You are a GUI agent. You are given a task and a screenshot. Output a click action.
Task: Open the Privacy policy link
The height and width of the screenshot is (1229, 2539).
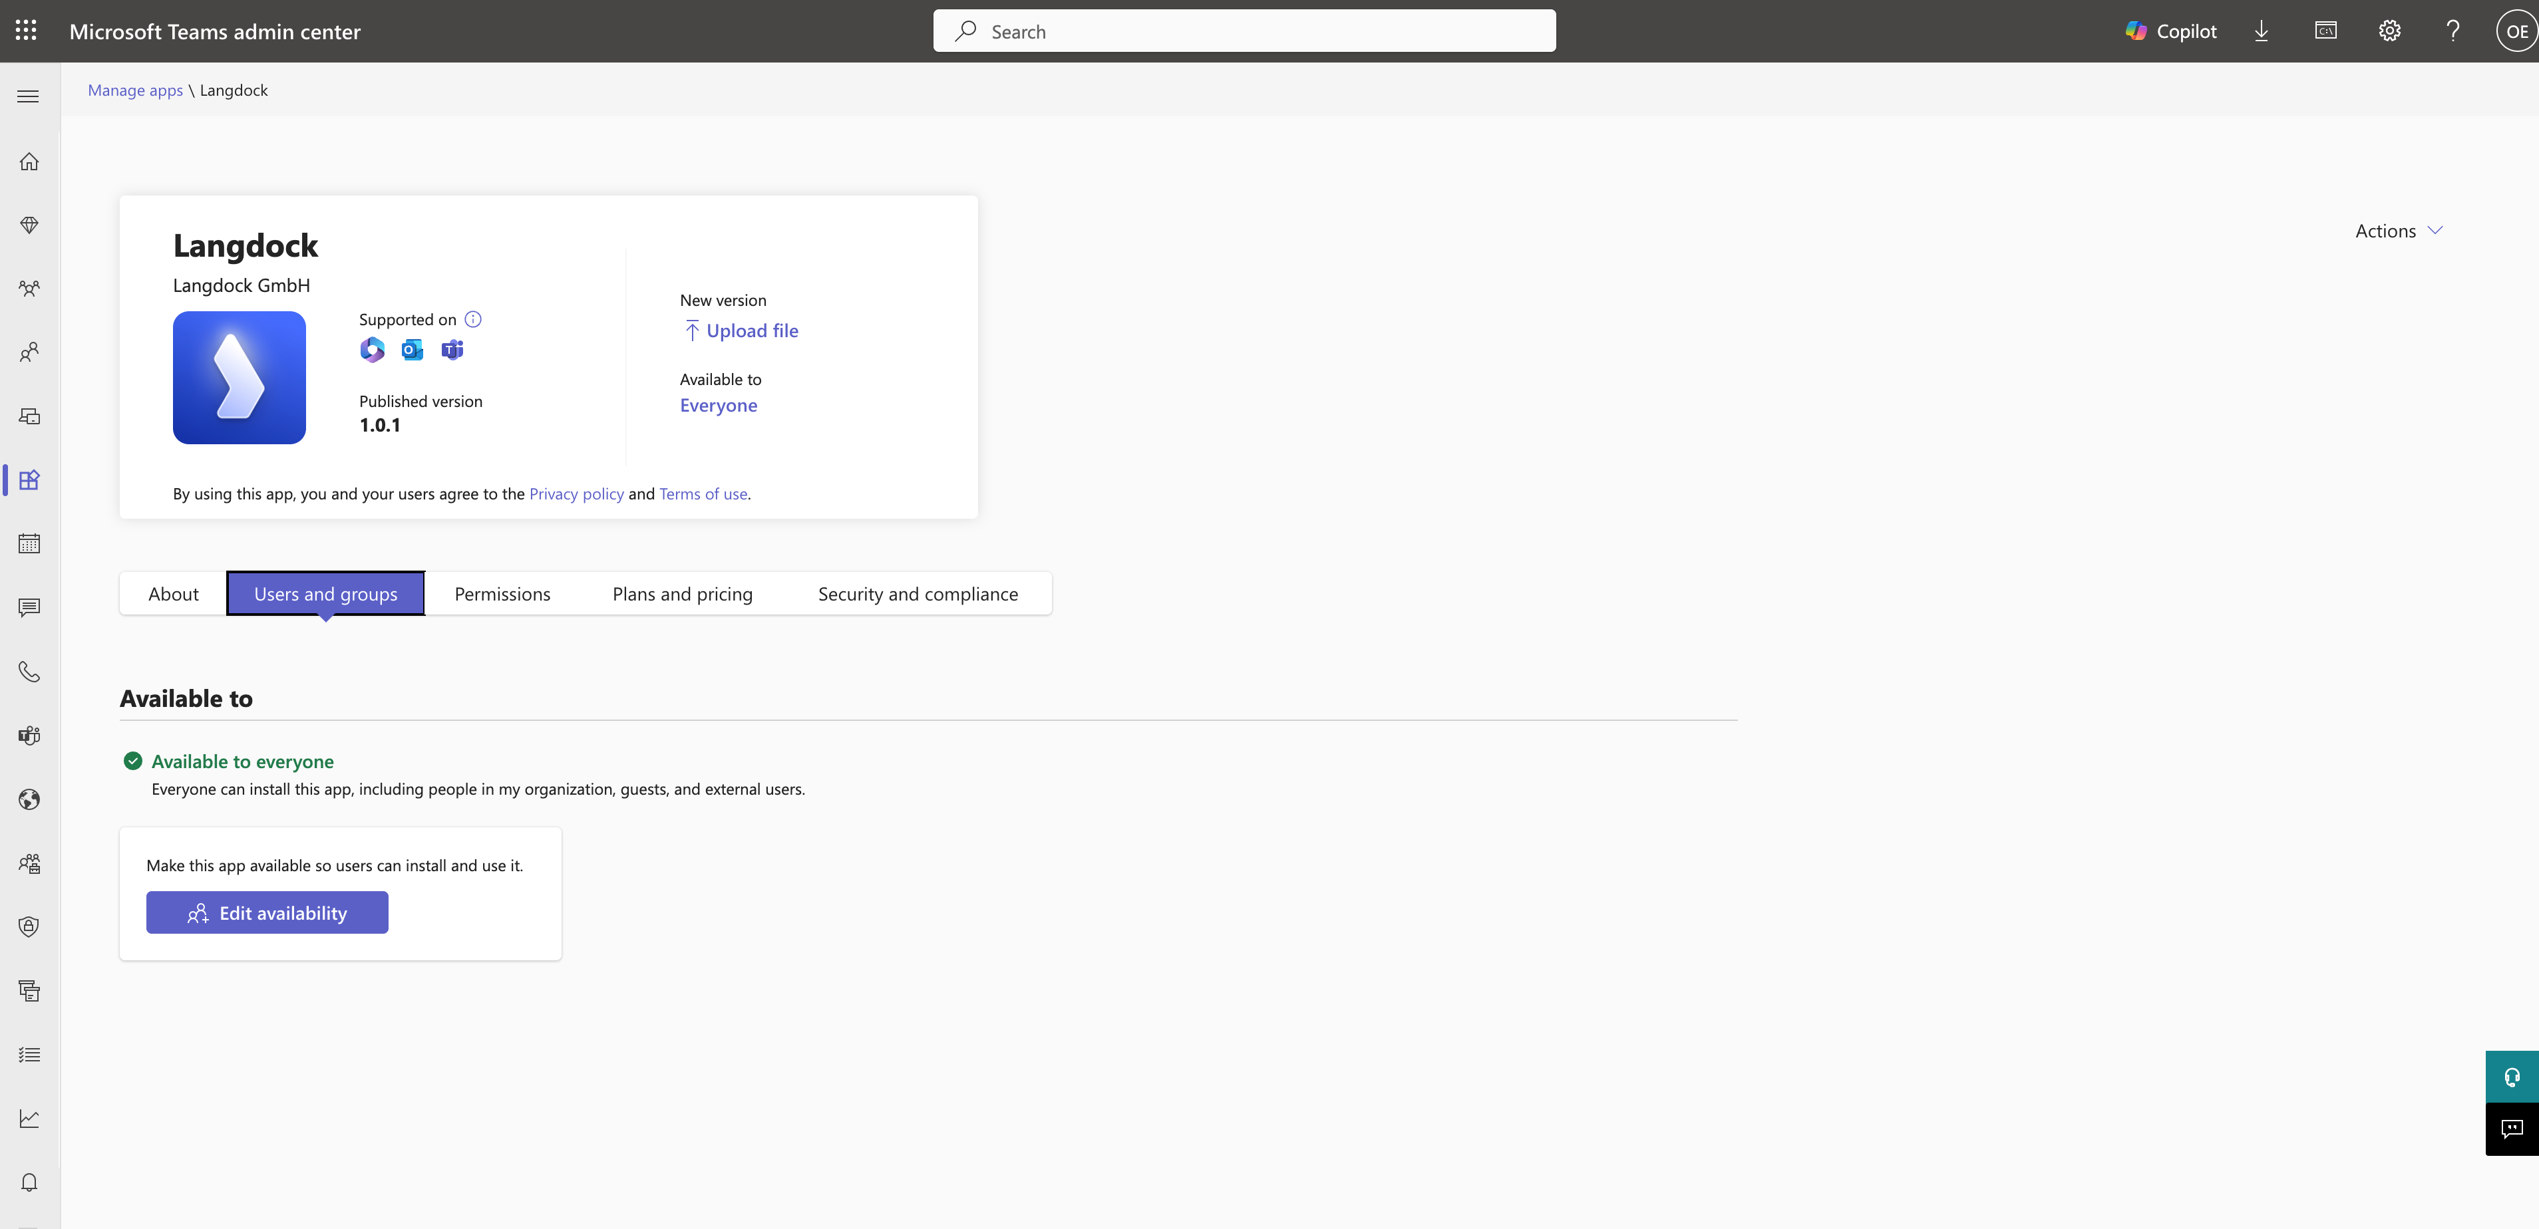[x=576, y=493]
